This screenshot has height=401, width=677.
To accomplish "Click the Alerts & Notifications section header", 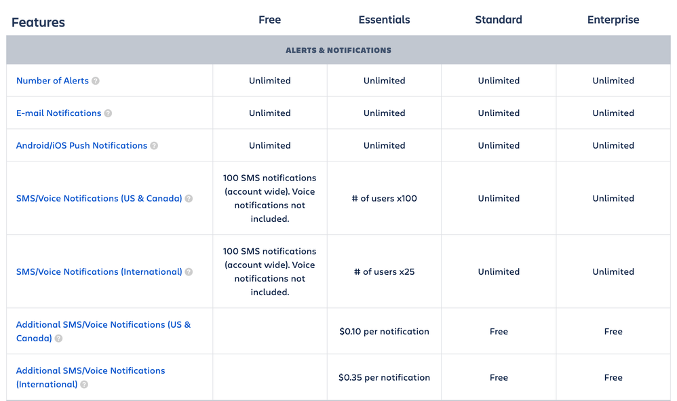I will 338,50.
